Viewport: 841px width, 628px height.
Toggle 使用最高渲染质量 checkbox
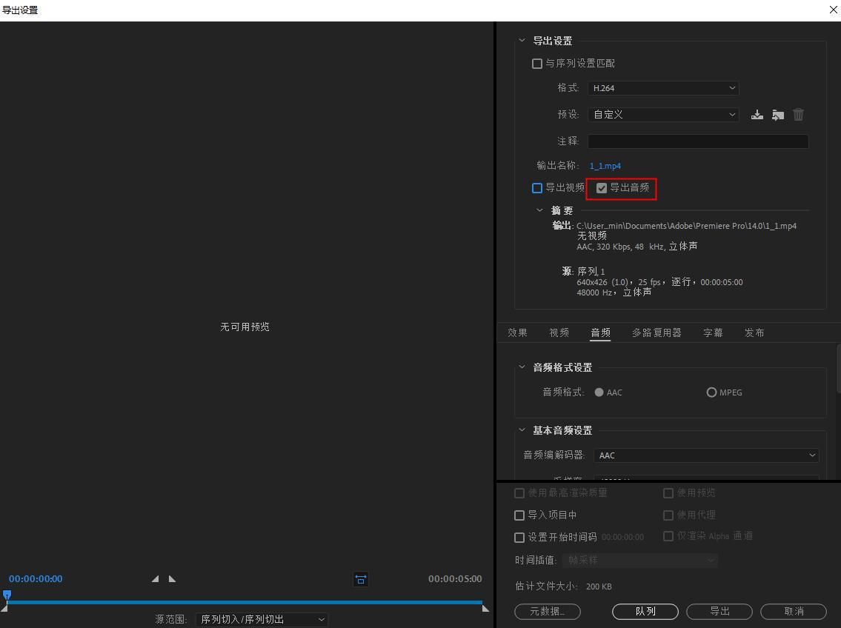point(519,493)
